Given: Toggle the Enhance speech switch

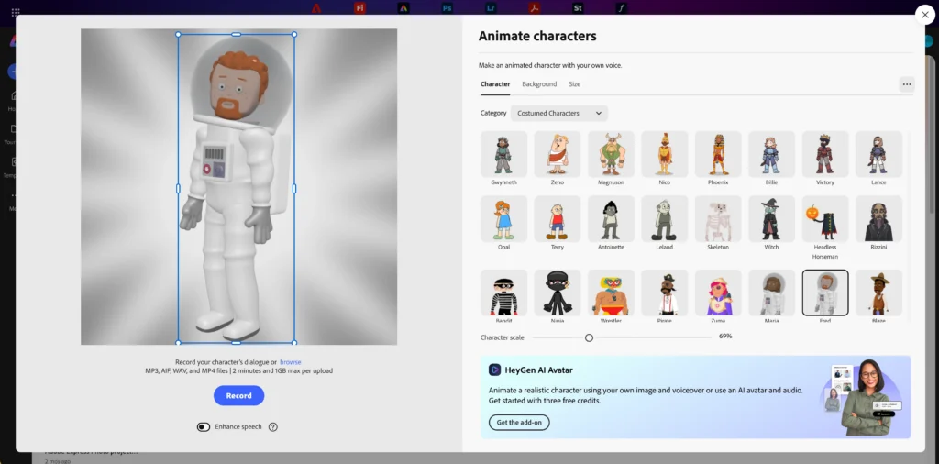Looking at the screenshot, I should (x=204, y=427).
